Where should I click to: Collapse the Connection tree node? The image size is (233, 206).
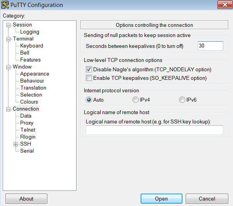tap(8, 109)
